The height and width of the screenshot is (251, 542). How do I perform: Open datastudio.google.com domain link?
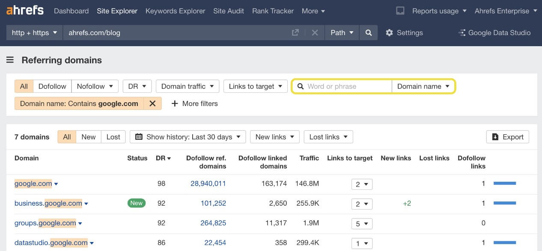51,242
